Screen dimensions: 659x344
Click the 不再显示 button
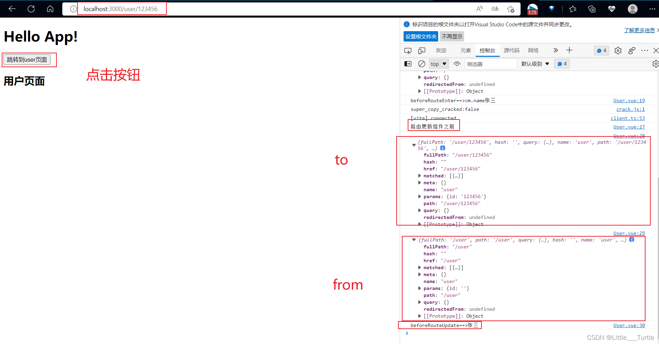(x=452, y=36)
